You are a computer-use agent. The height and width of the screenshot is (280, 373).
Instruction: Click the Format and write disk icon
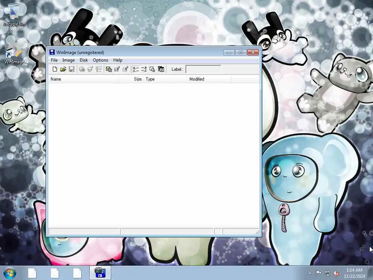pyautogui.click(x=125, y=69)
